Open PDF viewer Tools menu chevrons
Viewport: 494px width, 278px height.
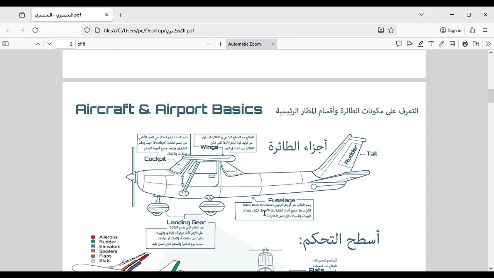(488, 44)
